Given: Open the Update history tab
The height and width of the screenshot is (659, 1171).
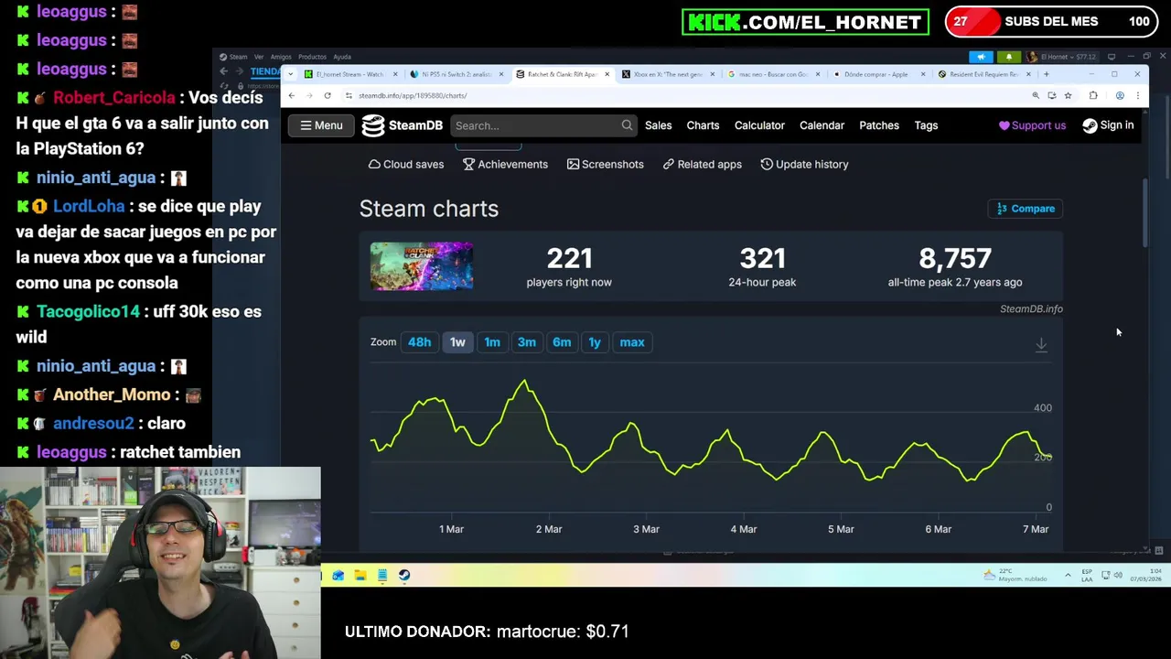Looking at the screenshot, I should (x=804, y=164).
